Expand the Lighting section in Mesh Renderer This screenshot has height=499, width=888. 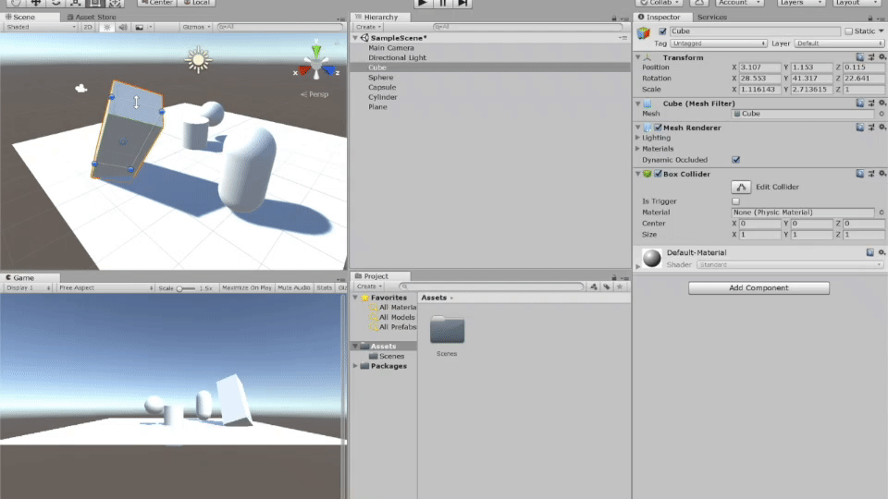click(637, 138)
